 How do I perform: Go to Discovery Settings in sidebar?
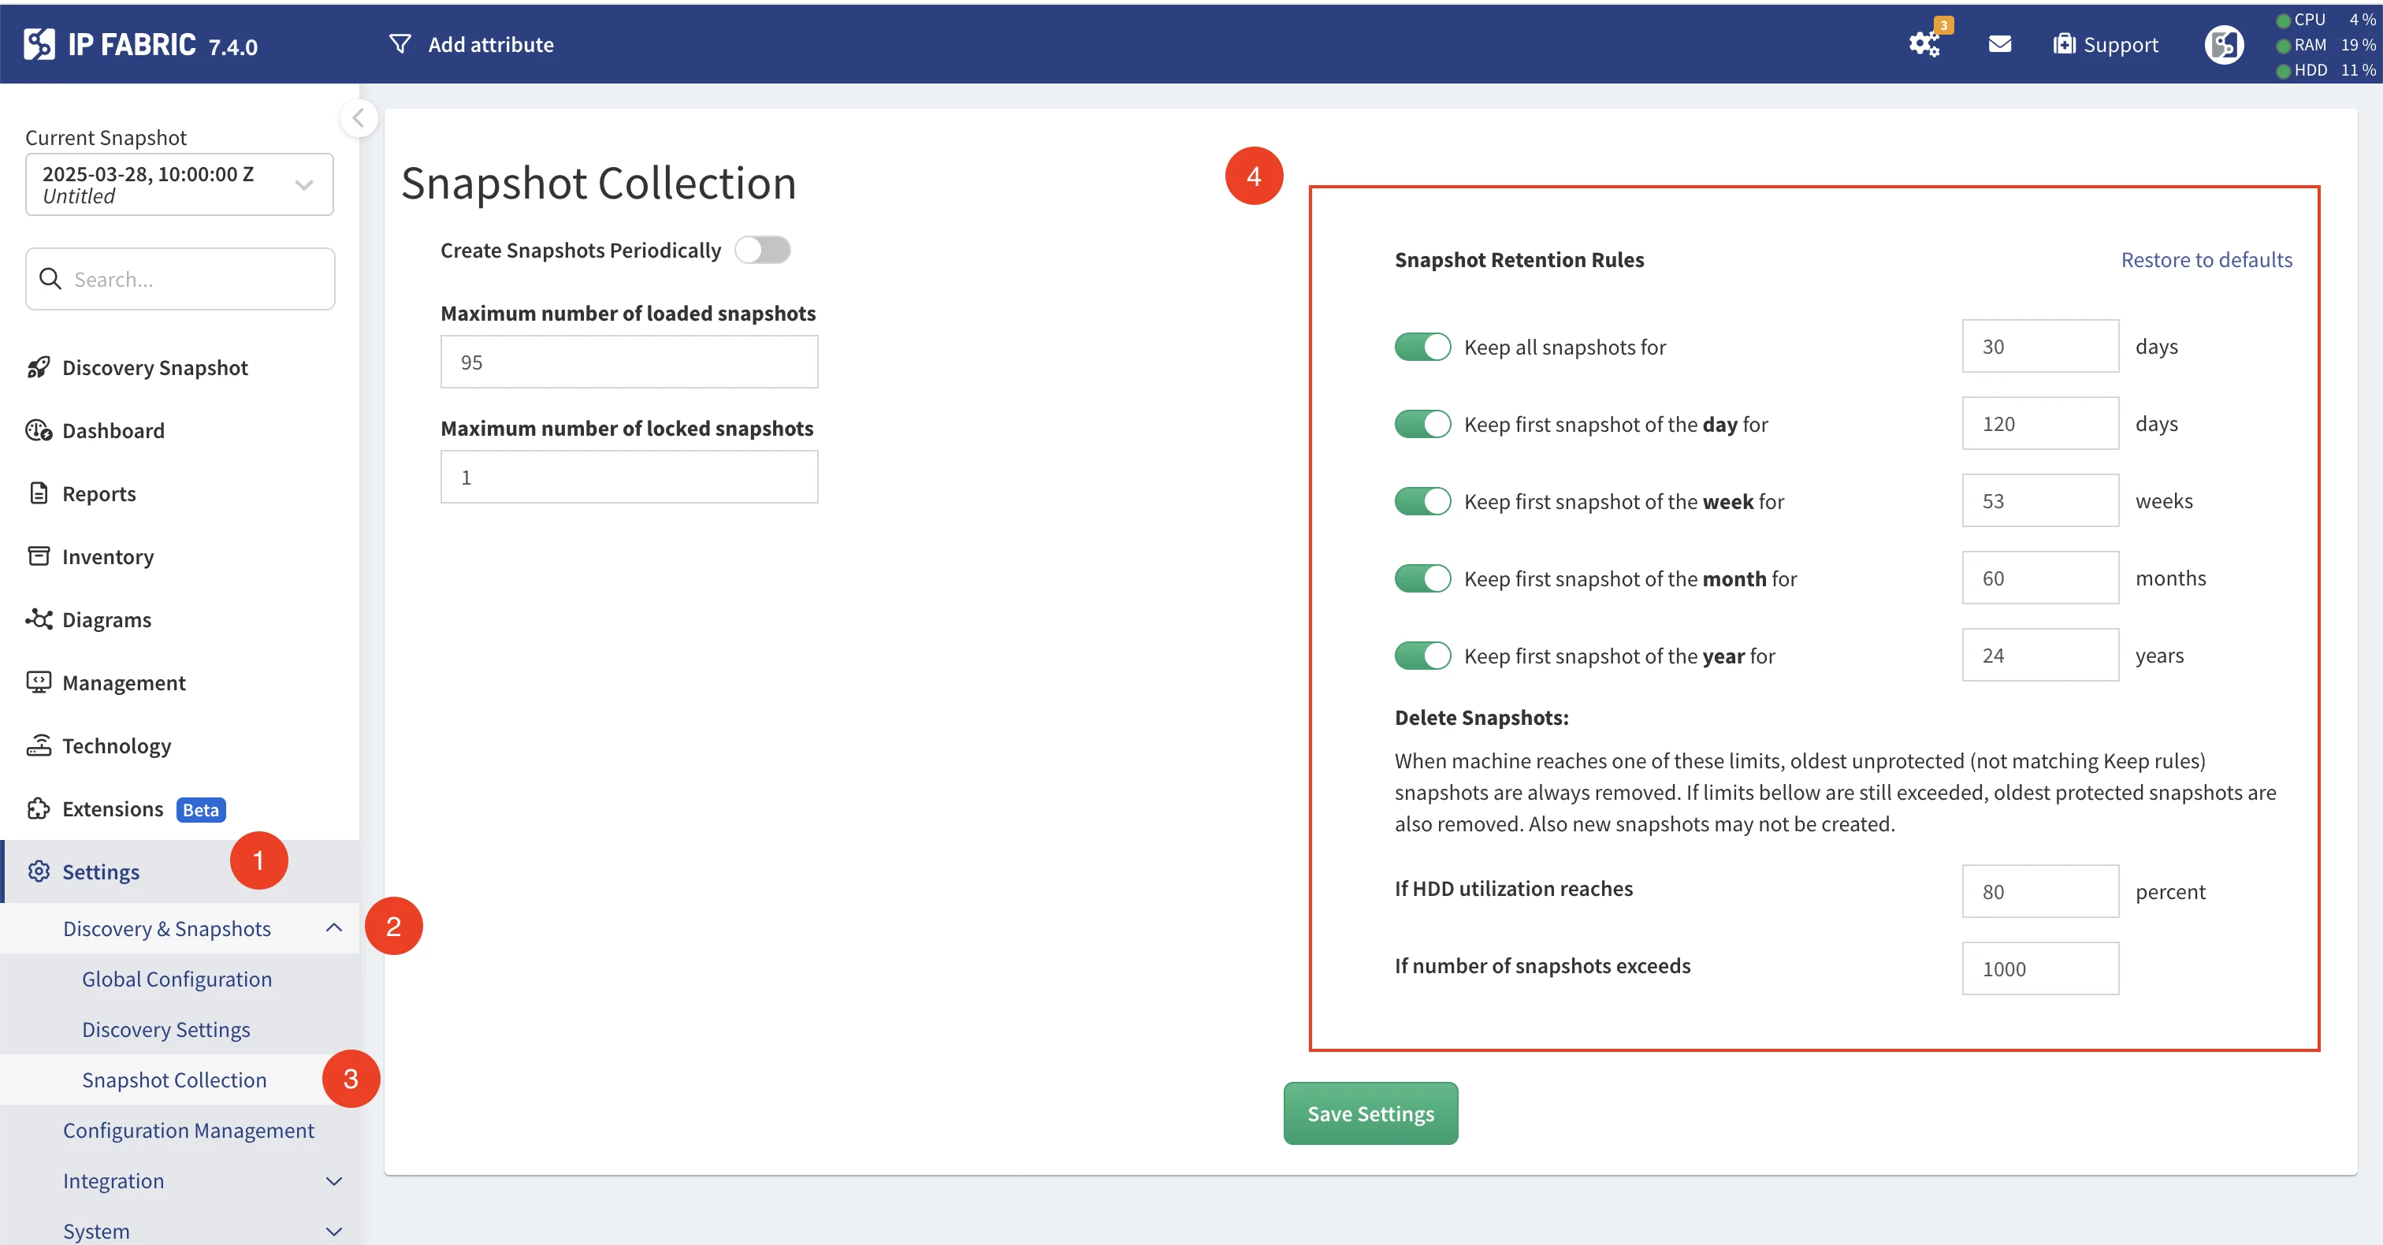[165, 1029]
